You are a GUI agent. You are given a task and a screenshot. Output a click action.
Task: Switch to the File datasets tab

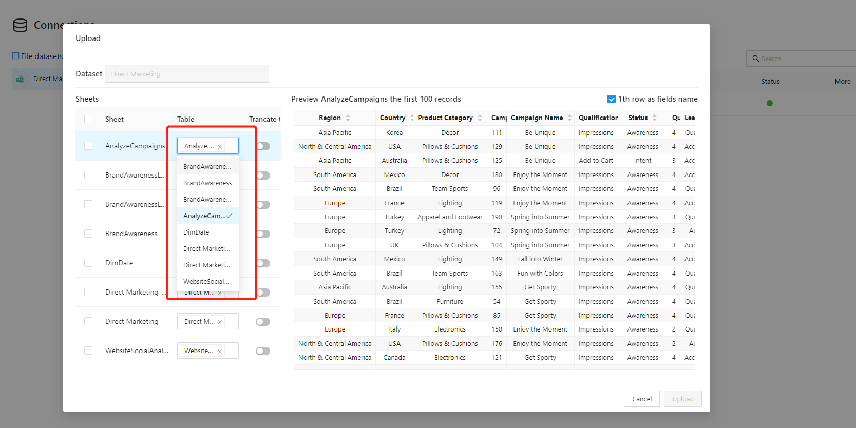[37, 56]
